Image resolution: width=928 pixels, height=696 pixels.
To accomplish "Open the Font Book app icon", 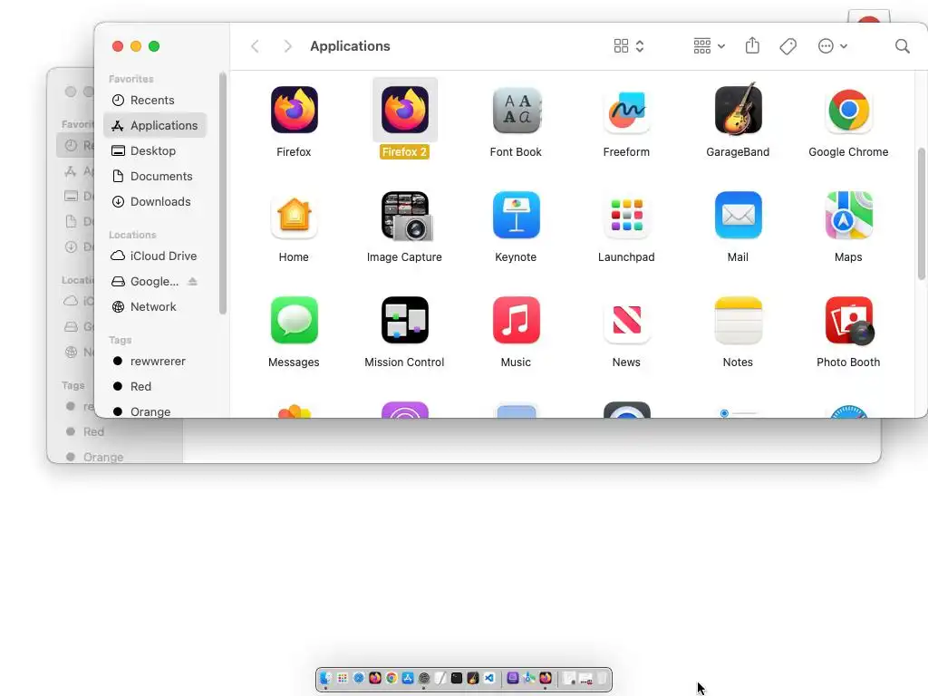I will 516,110.
